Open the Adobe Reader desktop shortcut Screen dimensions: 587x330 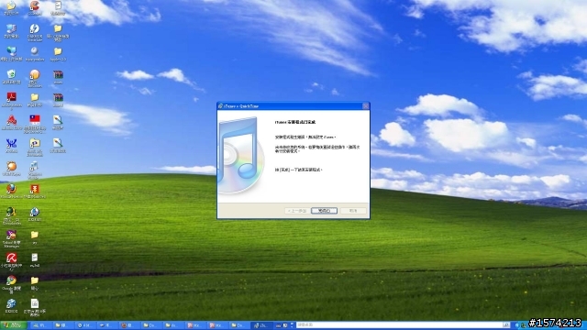(11, 100)
